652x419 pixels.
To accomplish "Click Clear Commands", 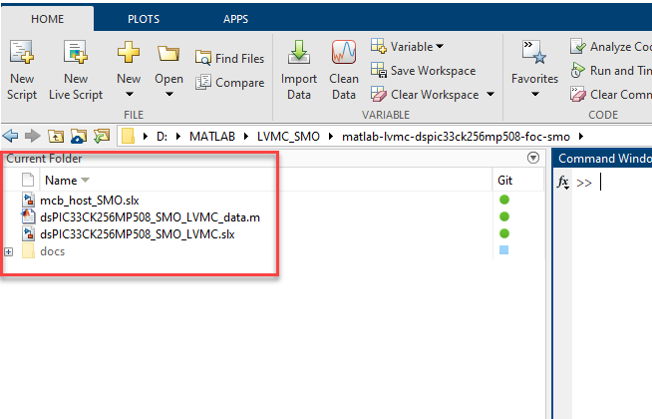I will point(610,95).
